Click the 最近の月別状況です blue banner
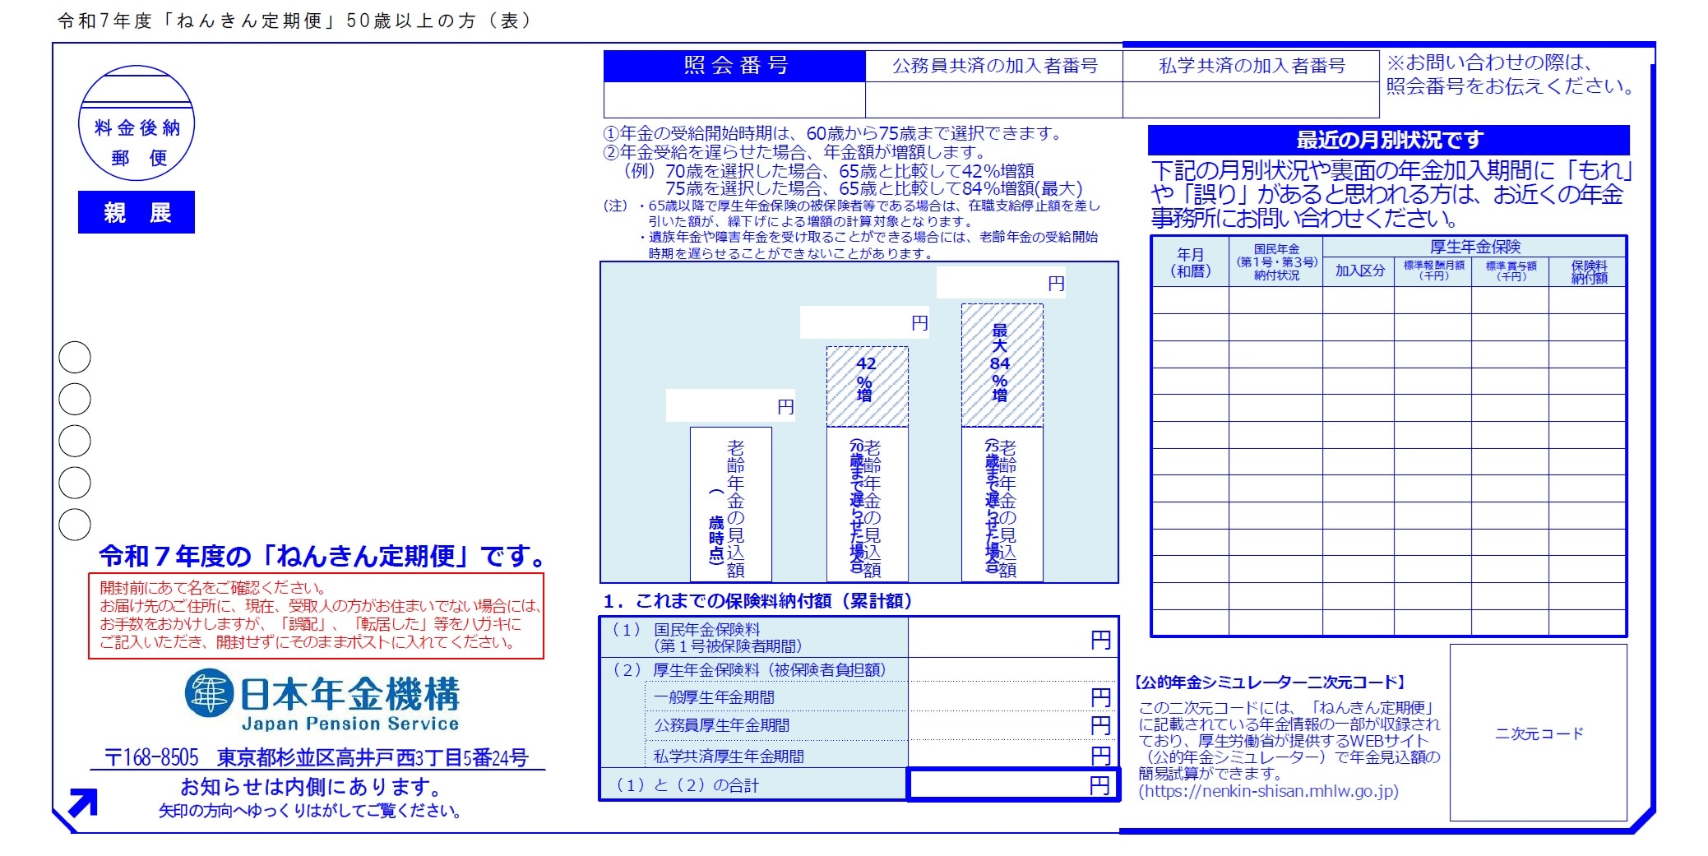Screen dimensions: 1708x856 1388,140
